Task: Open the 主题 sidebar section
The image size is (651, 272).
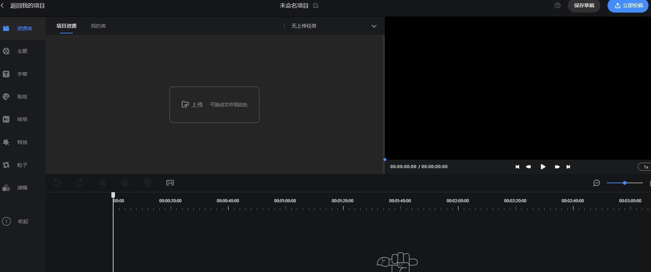Action: (x=23, y=51)
